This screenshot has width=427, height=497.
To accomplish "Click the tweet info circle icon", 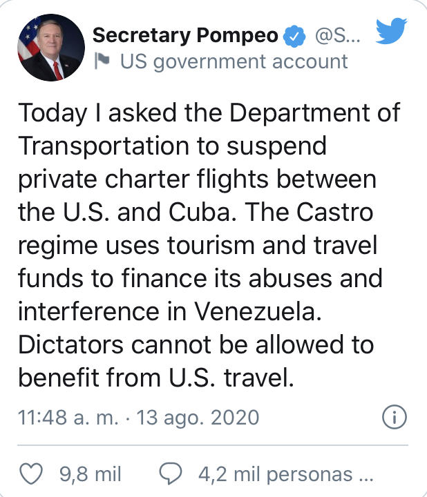I will coord(395,417).
